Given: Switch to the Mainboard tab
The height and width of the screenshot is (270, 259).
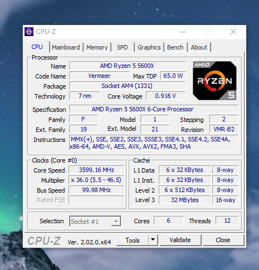Looking at the screenshot, I should (66, 47).
